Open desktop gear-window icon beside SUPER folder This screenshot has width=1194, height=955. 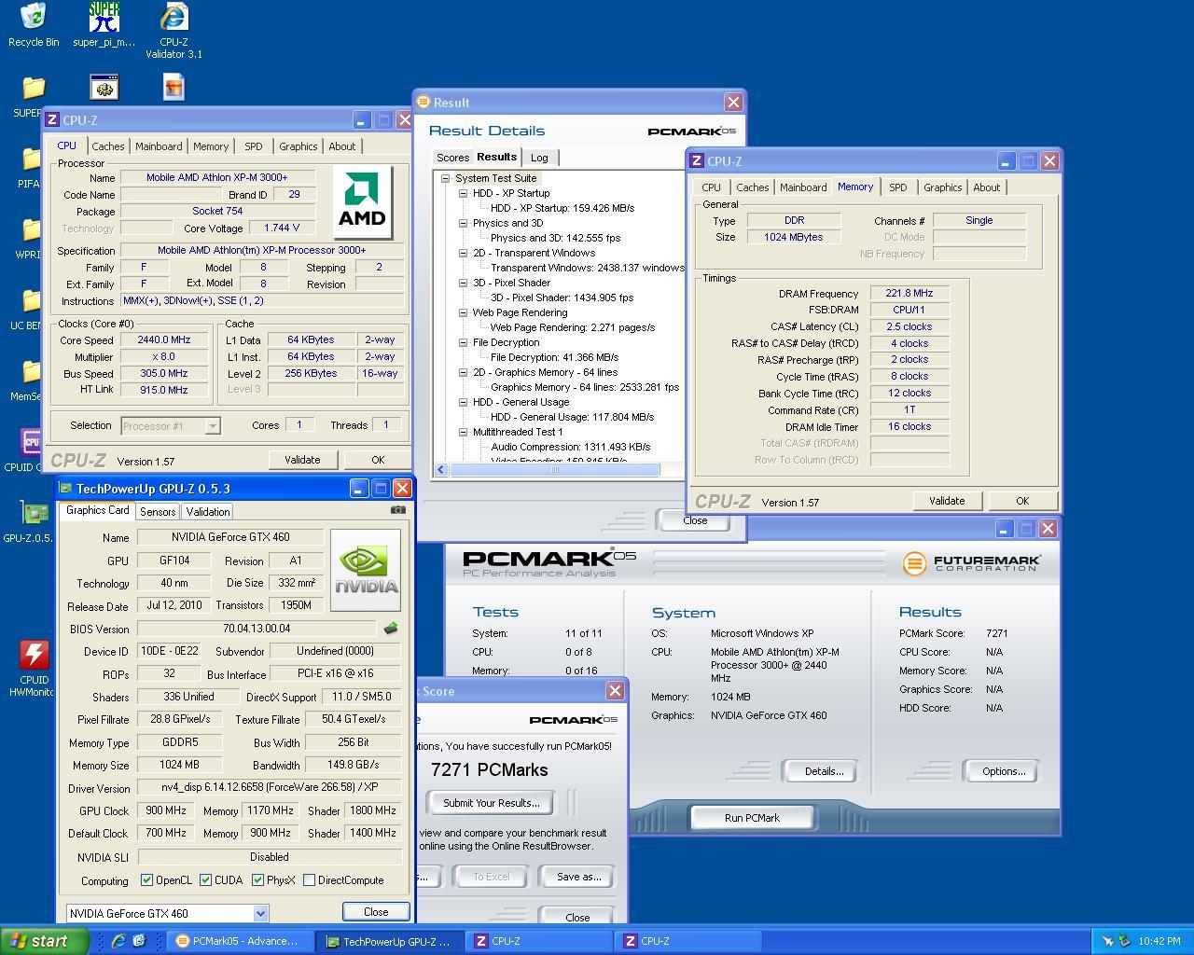pos(104,88)
